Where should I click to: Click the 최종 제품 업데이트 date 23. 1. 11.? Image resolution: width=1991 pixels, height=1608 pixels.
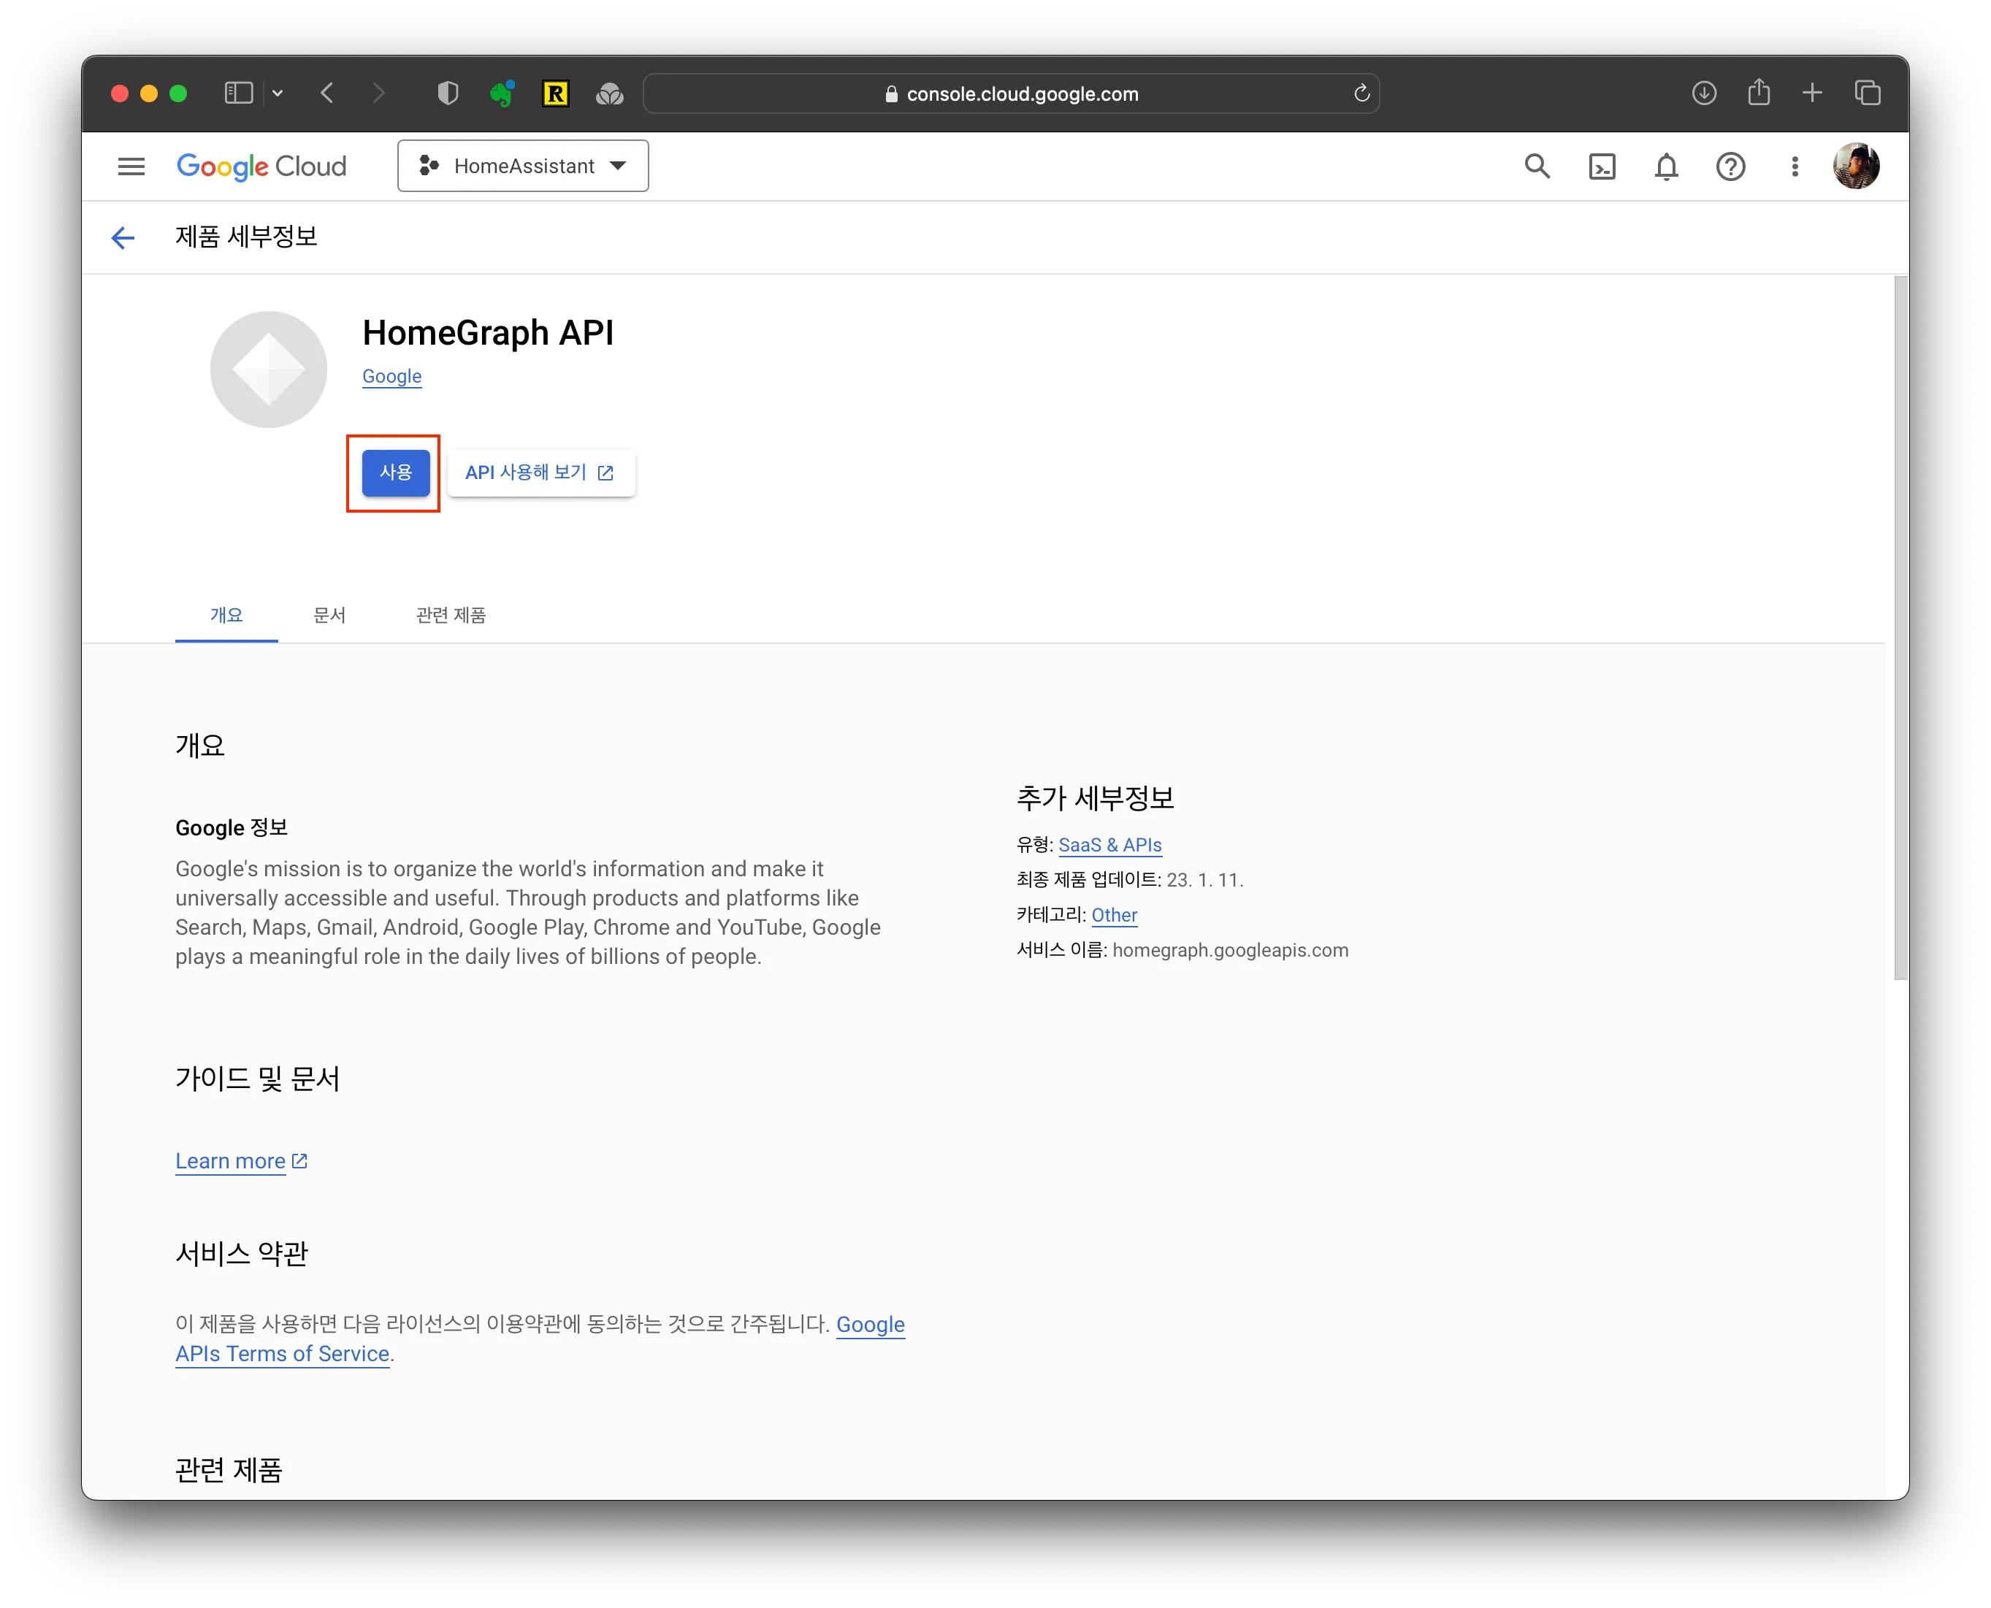click(x=1204, y=880)
